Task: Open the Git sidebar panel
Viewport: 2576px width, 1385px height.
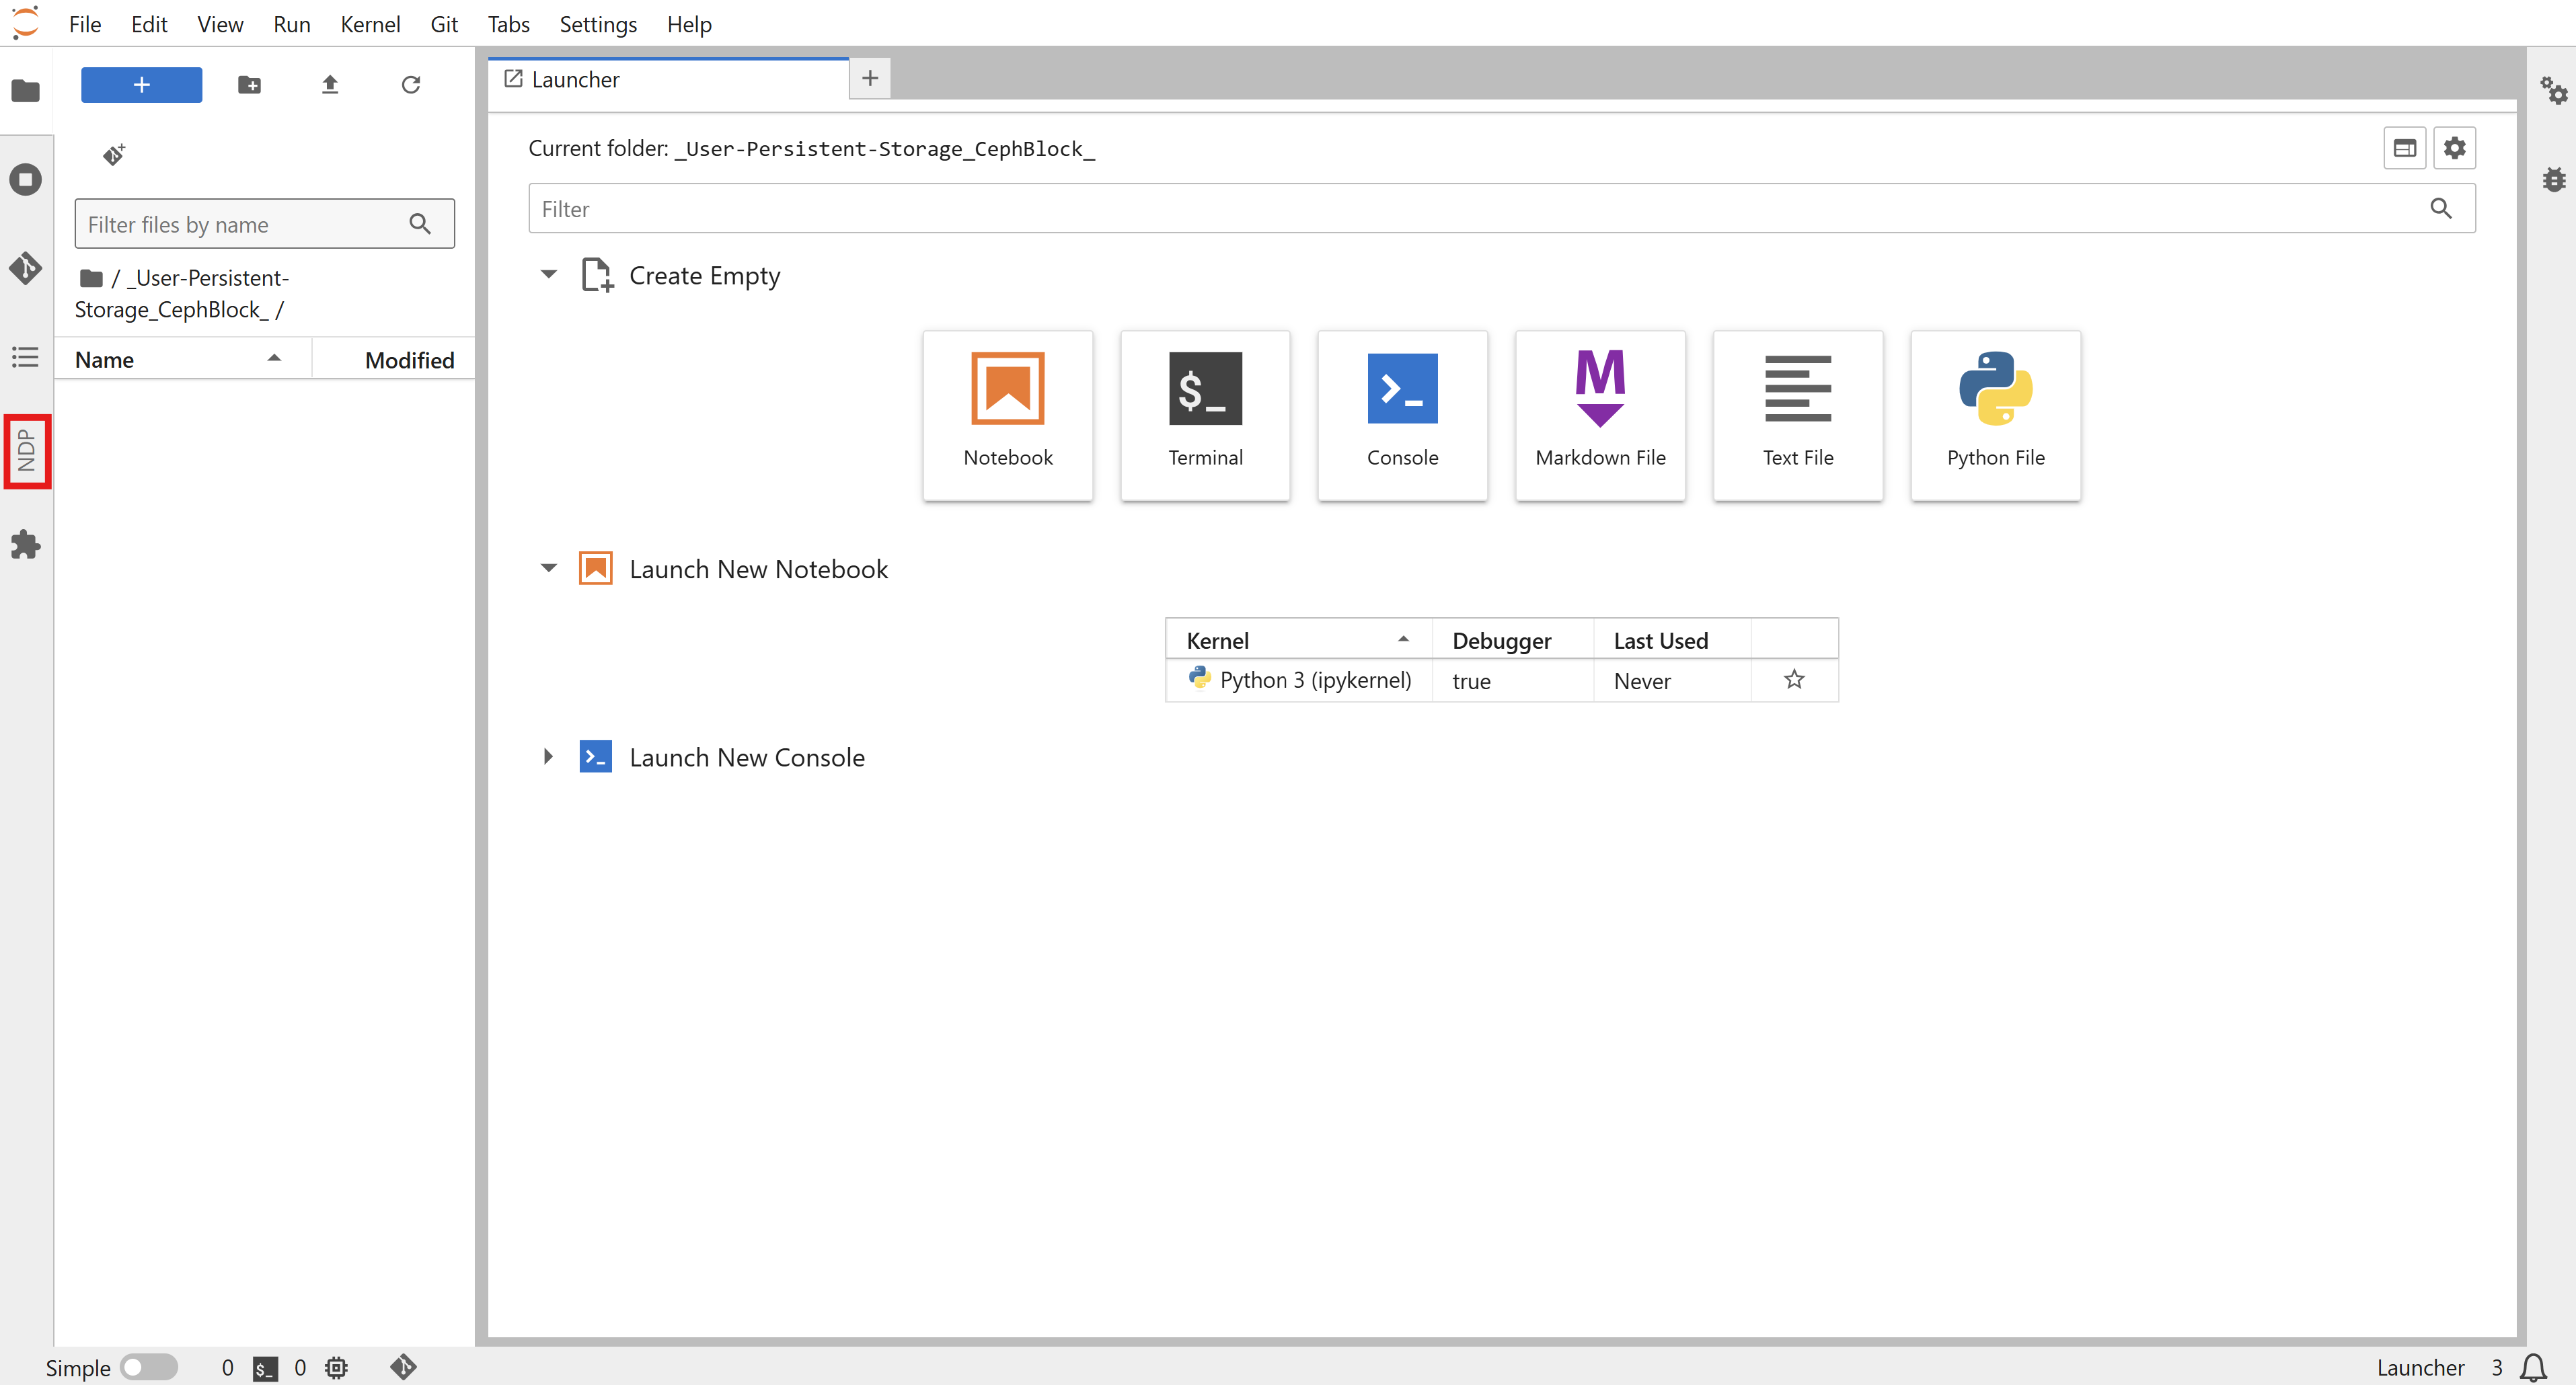Action: (x=25, y=268)
